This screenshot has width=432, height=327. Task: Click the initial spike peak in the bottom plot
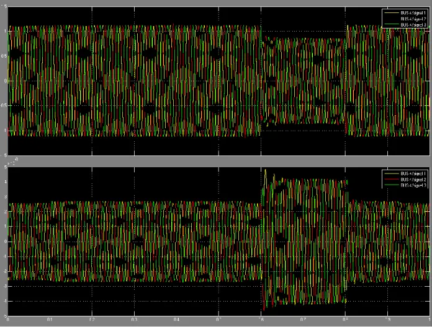tap(265, 171)
